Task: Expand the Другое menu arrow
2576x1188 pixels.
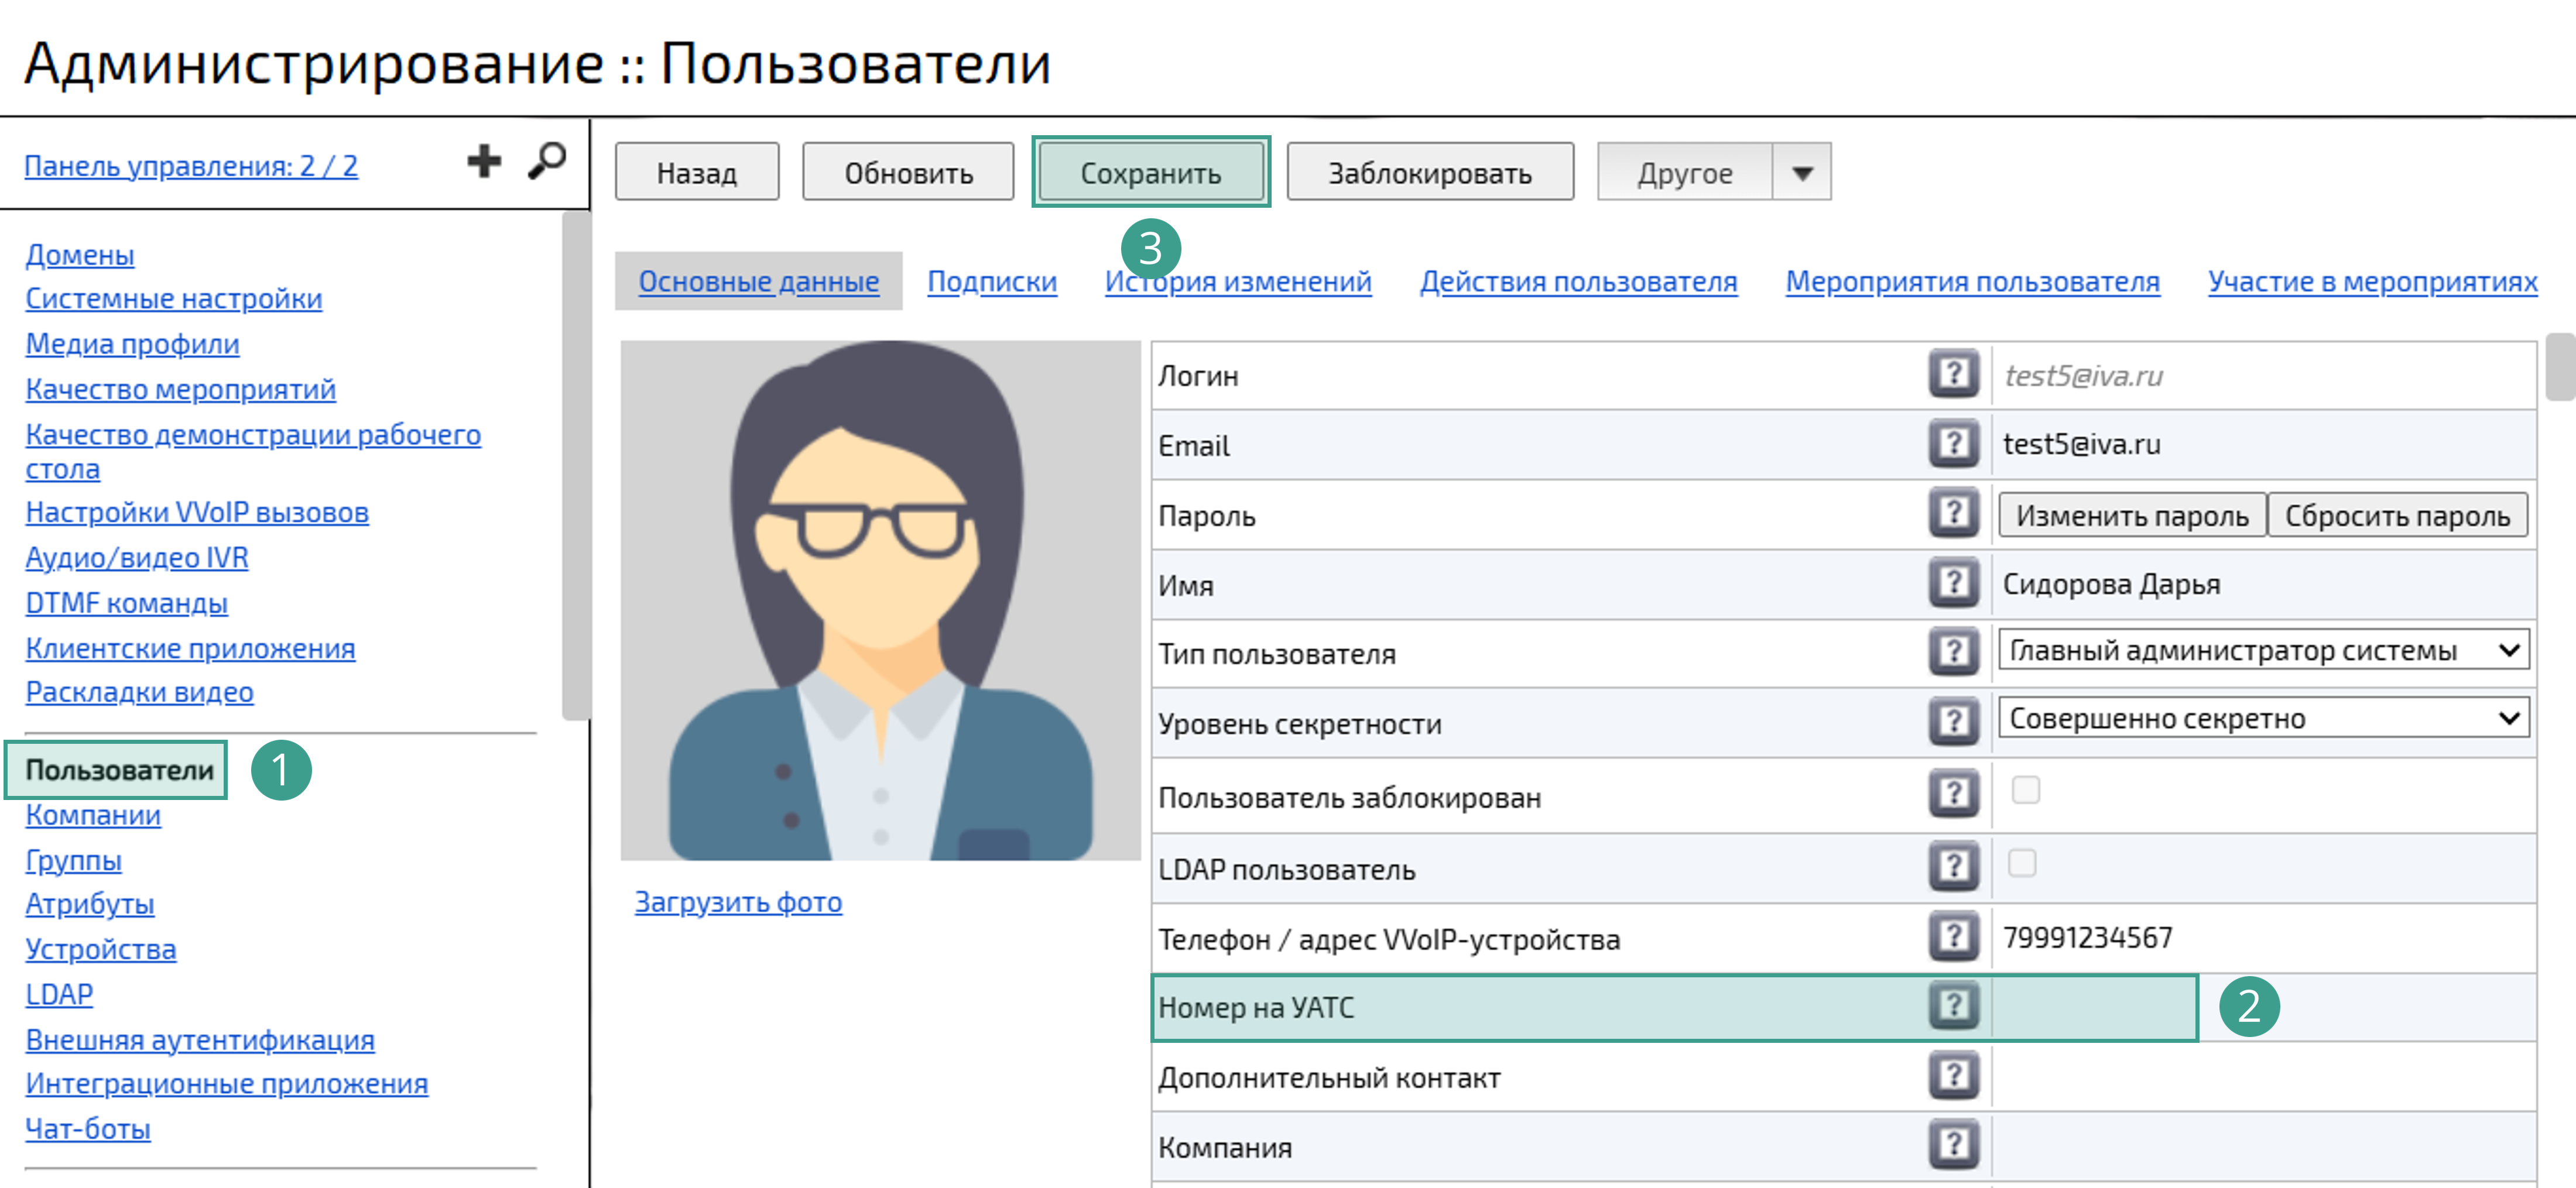Action: 1800,172
